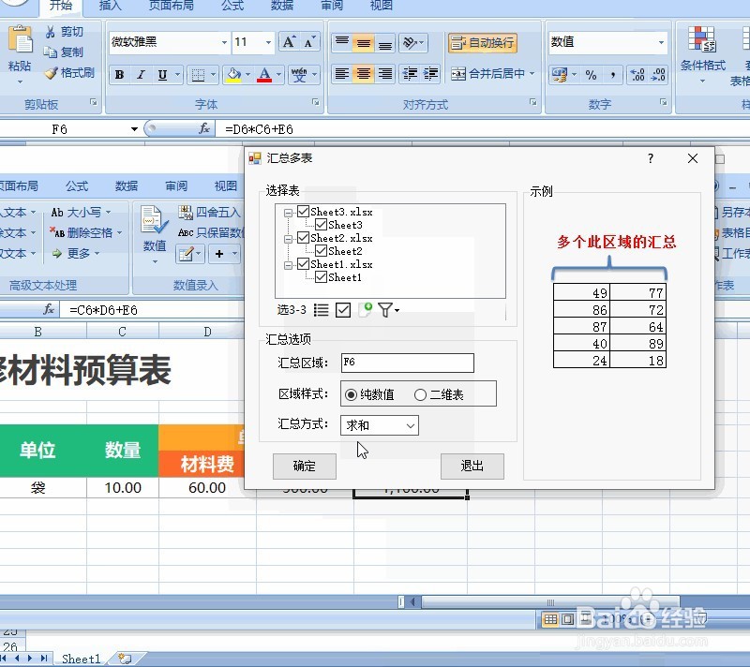The width and height of the screenshot is (750, 667).
Task: Open the dialog help question mark
Action: (651, 158)
